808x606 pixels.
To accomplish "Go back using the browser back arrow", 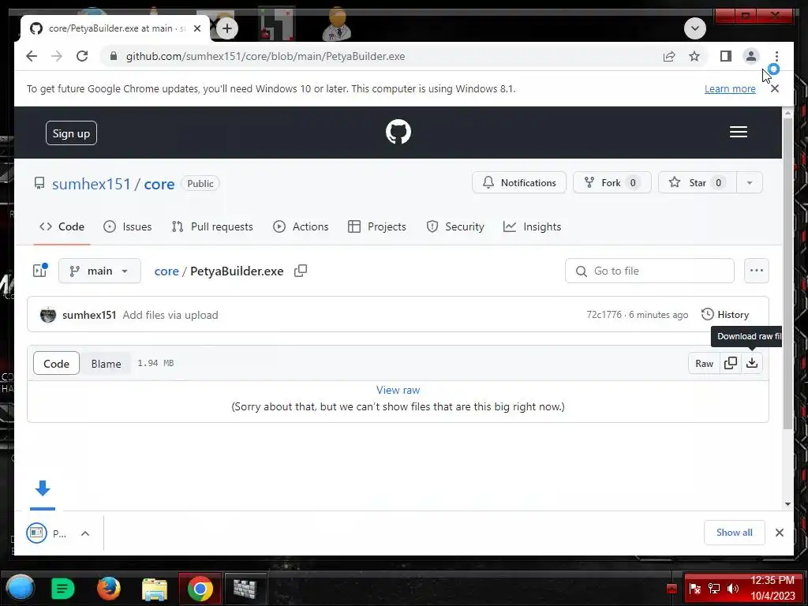I will [x=32, y=56].
